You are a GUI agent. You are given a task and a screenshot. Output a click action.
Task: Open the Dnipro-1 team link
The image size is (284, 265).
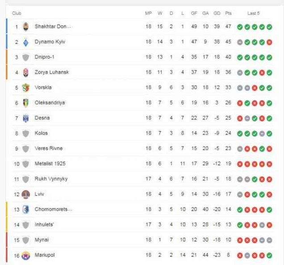[44, 57]
